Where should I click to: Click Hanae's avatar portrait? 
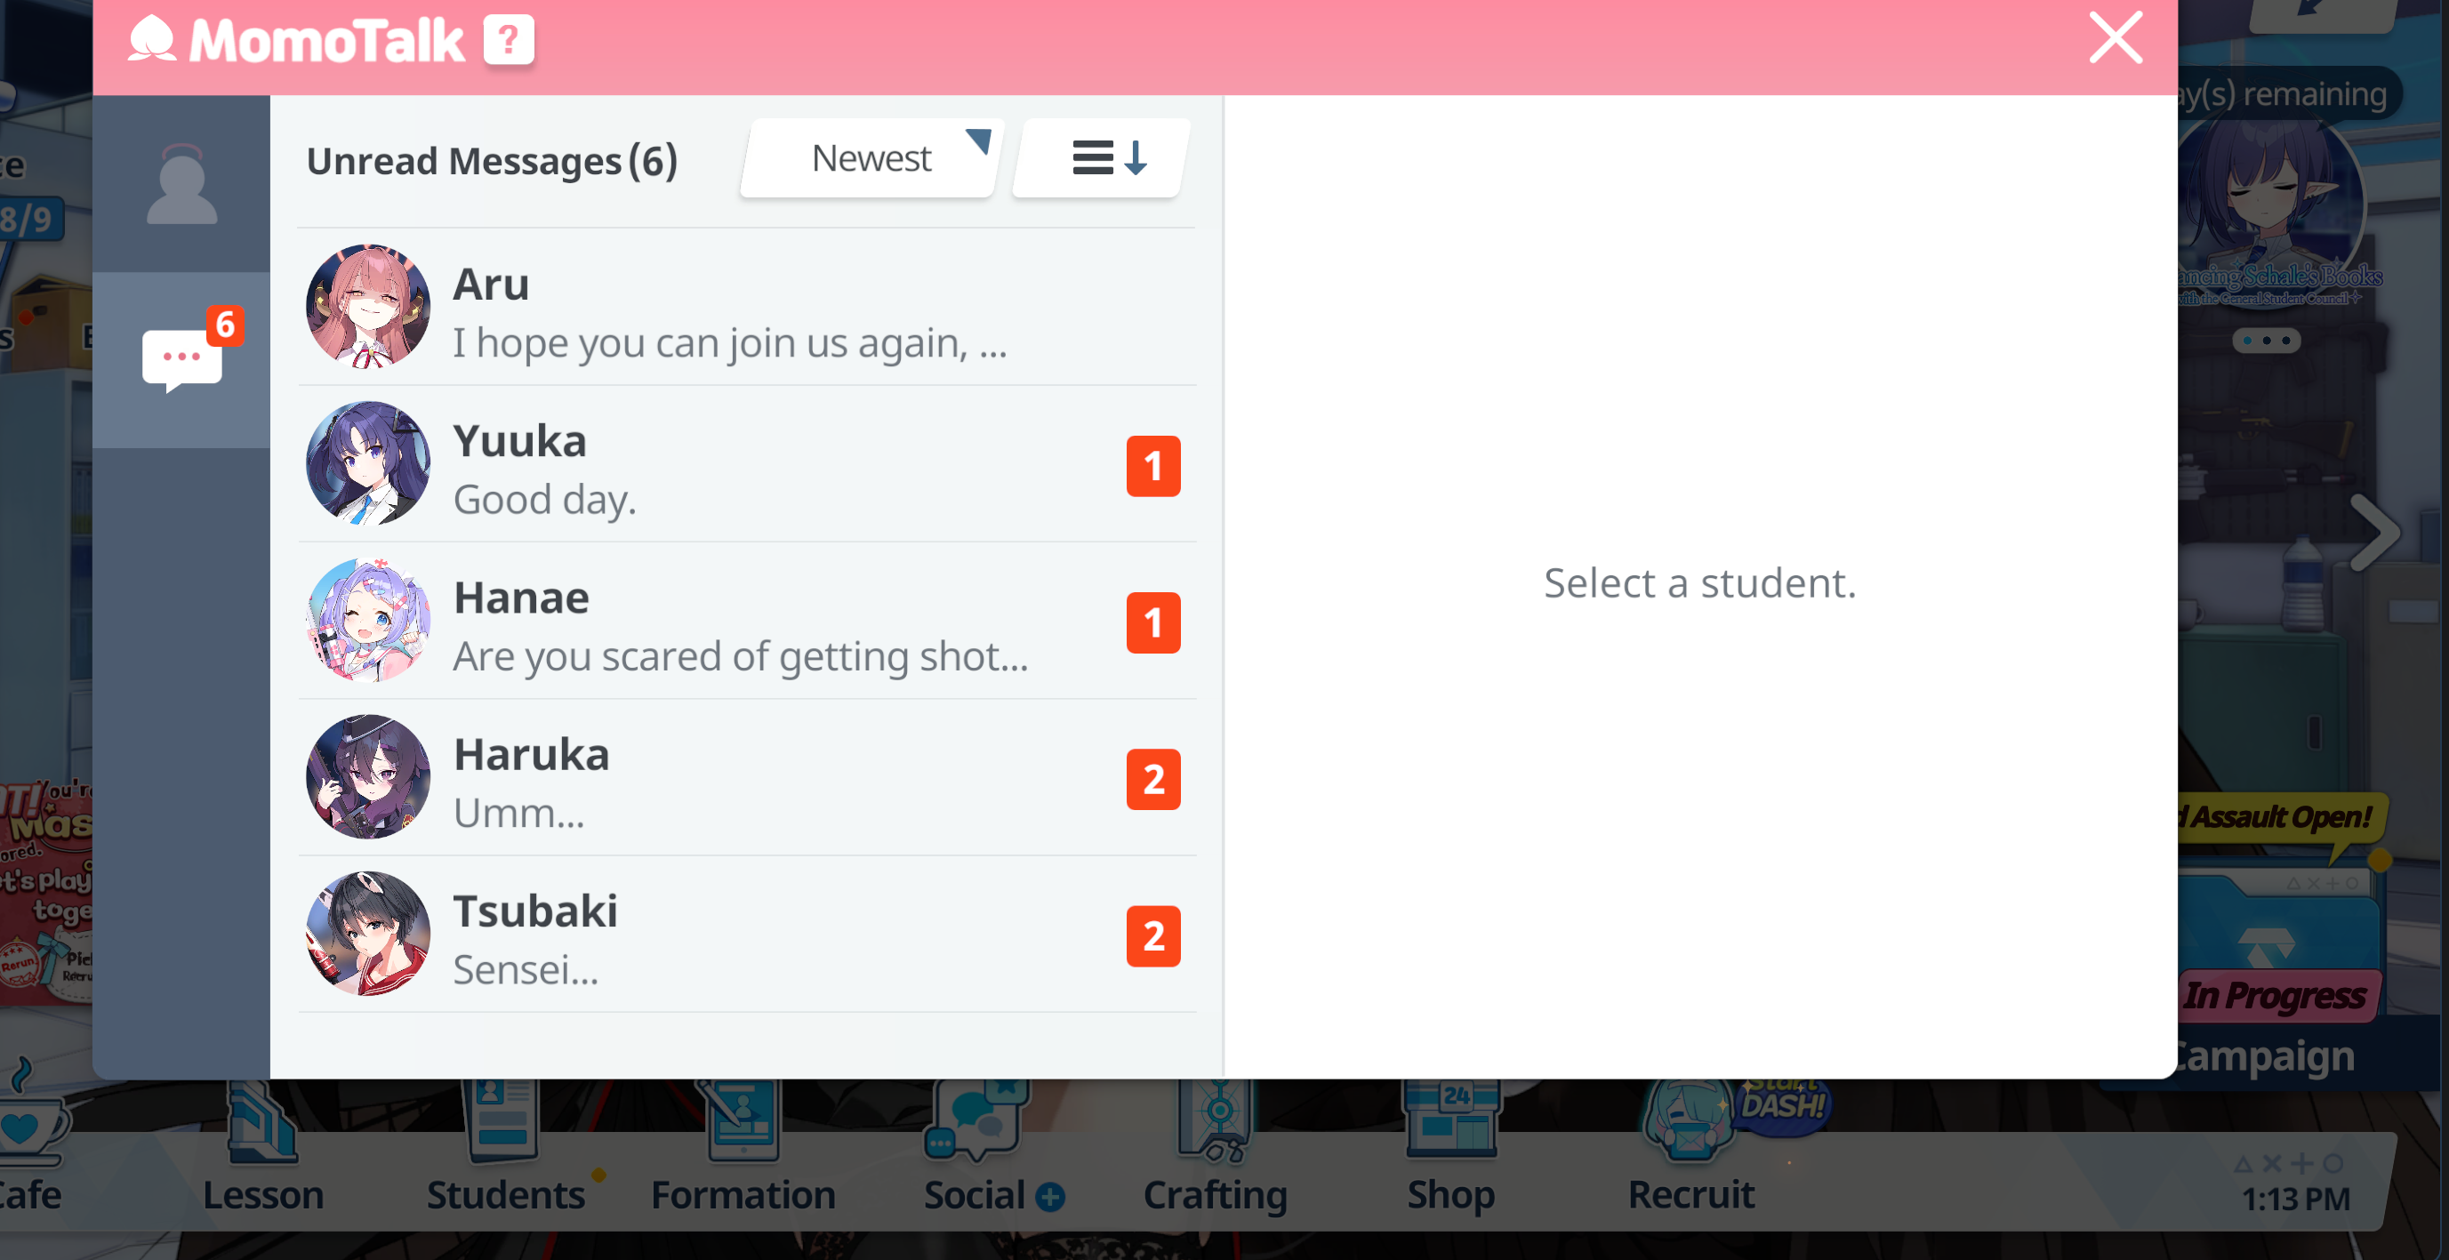coord(368,621)
